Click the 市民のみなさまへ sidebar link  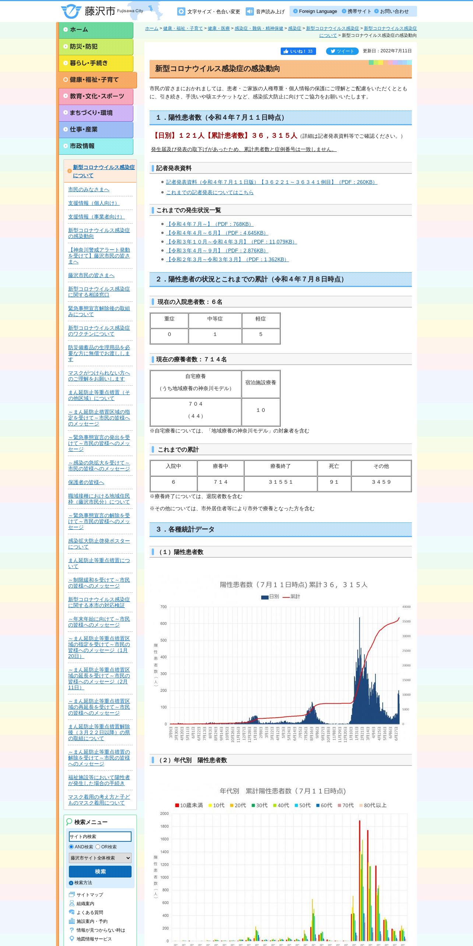pyautogui.click(x=89, y=189)
